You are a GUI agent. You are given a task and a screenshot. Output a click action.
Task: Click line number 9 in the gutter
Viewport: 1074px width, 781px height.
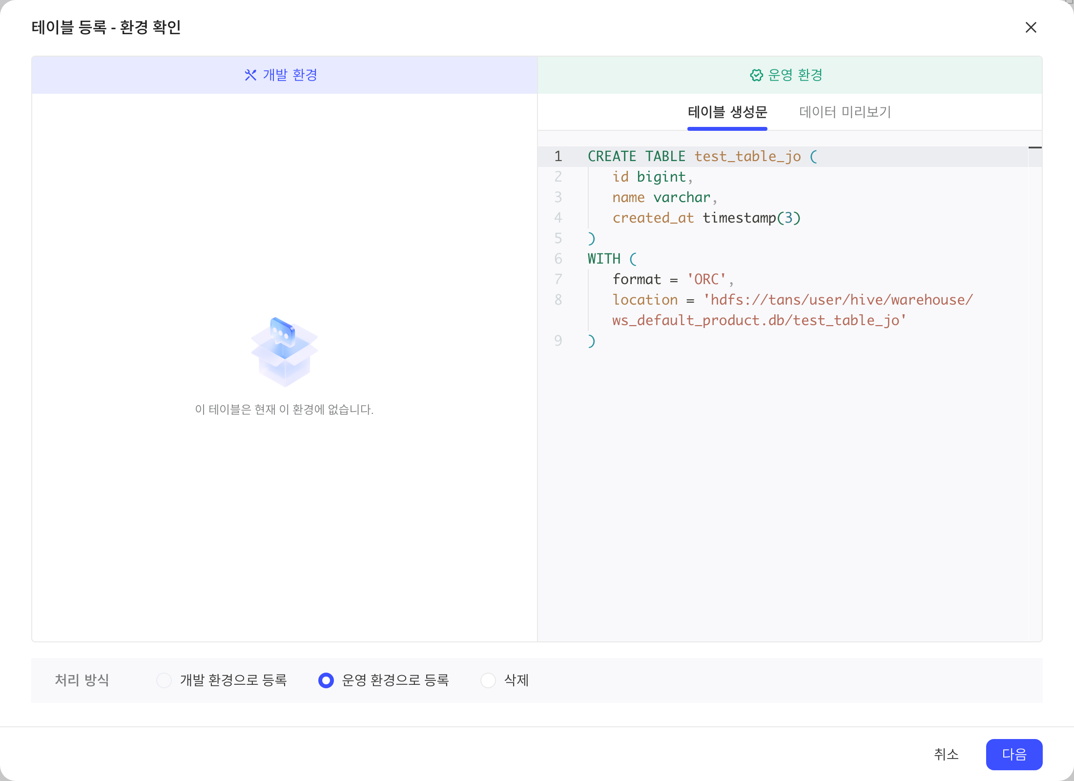(558, 341)
